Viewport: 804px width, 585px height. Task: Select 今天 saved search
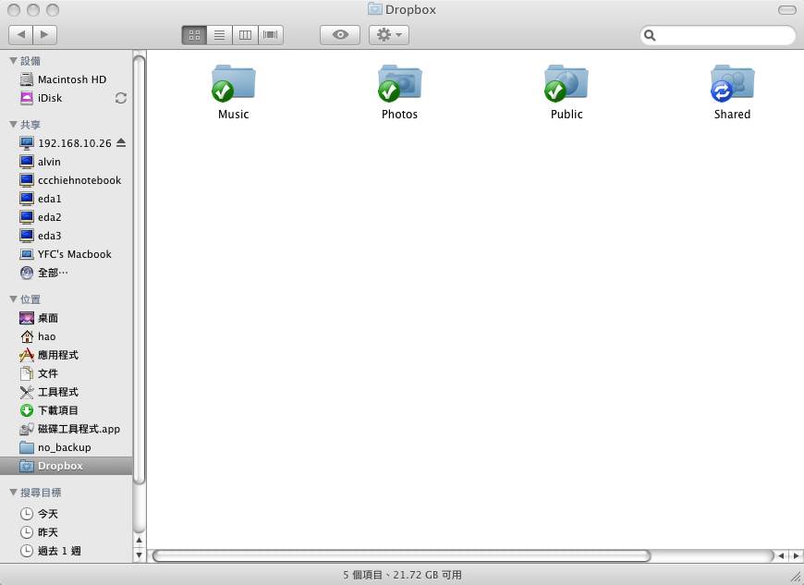(67, 513)
